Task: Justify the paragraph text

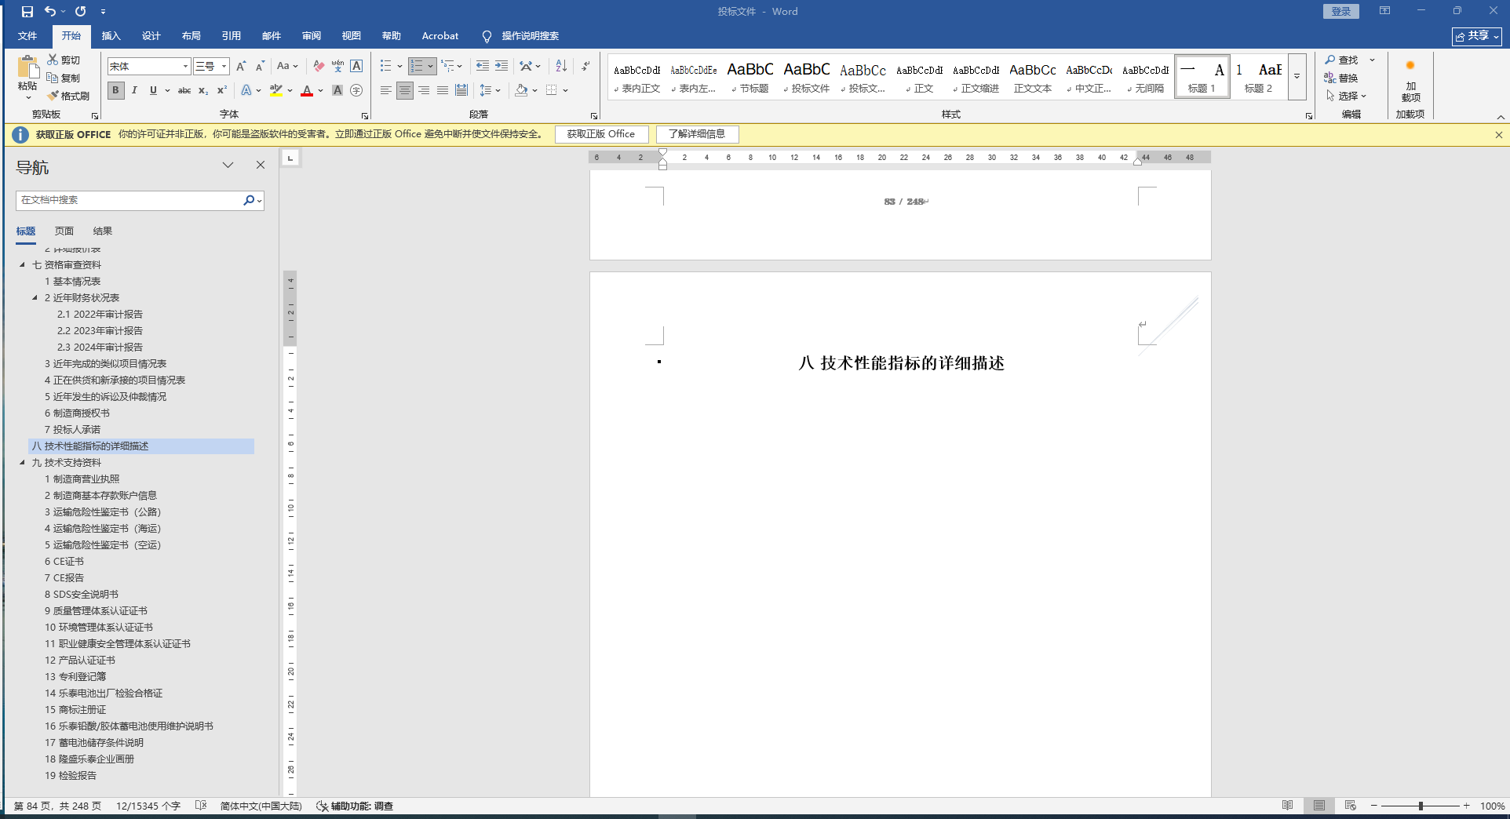Action: click(443, 91)
